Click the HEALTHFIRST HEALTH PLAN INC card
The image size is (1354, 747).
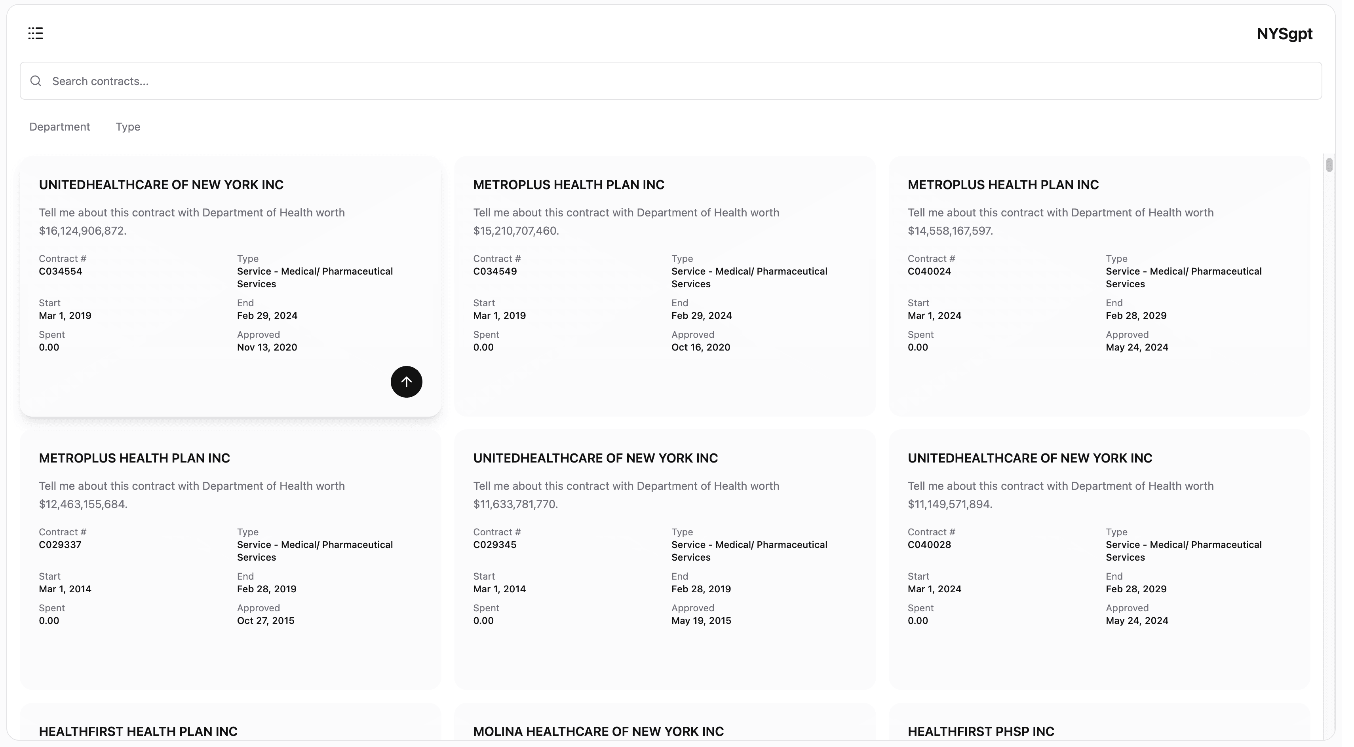[x=137, y=731]
